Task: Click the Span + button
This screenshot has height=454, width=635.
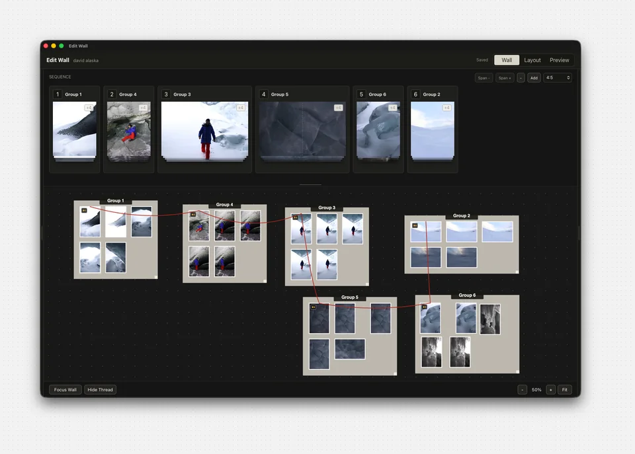Action: 505,78
